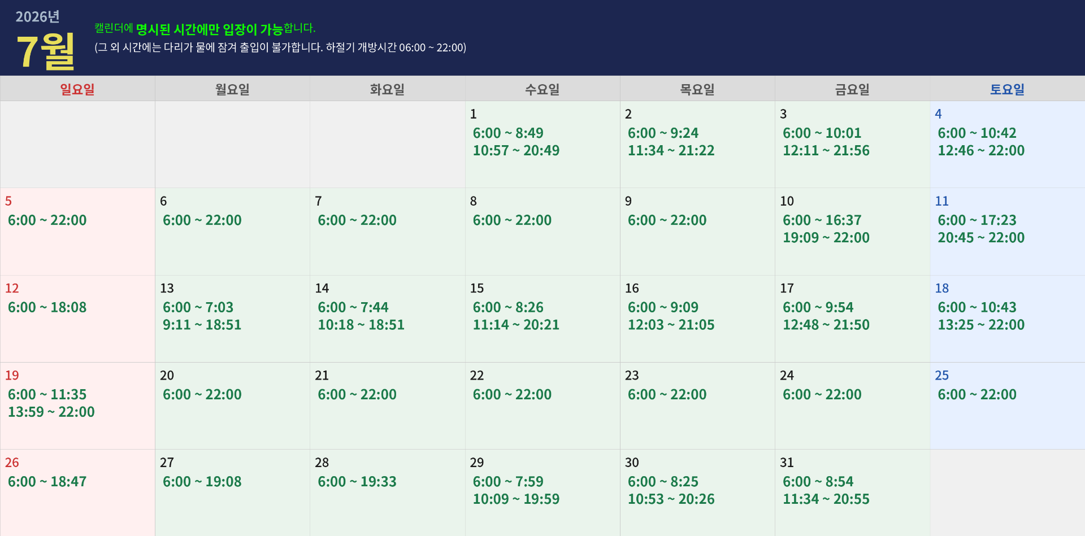Click the 토요일 column header

coord(1007,89)
